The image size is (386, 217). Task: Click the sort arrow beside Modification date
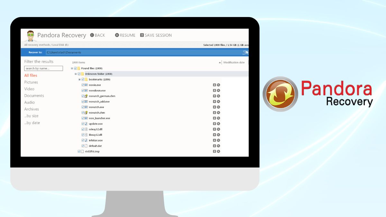[220, 62]
